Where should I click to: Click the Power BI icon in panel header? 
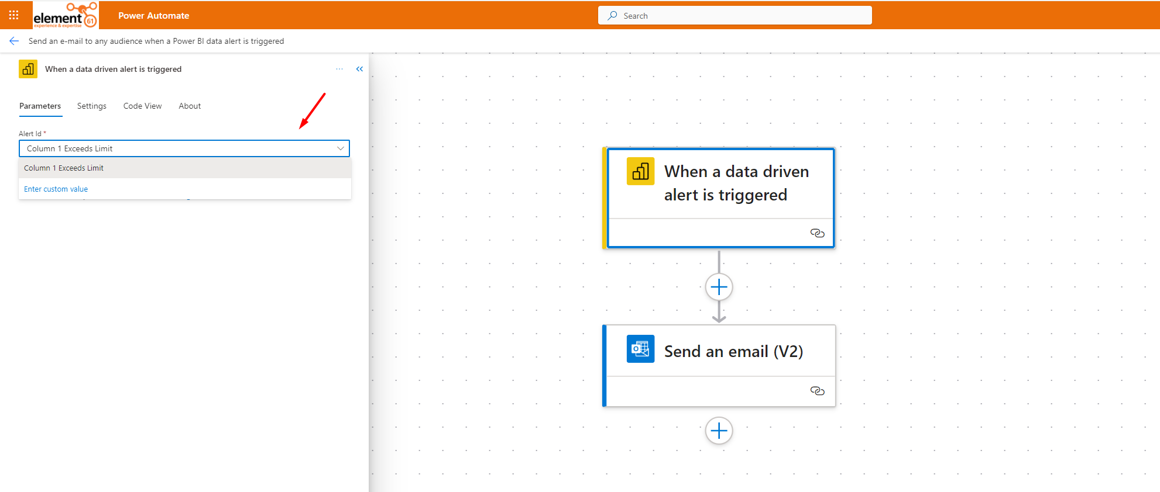tap(28, 69)
